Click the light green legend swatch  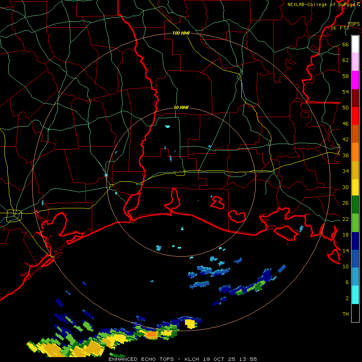(x=355, y=223)
